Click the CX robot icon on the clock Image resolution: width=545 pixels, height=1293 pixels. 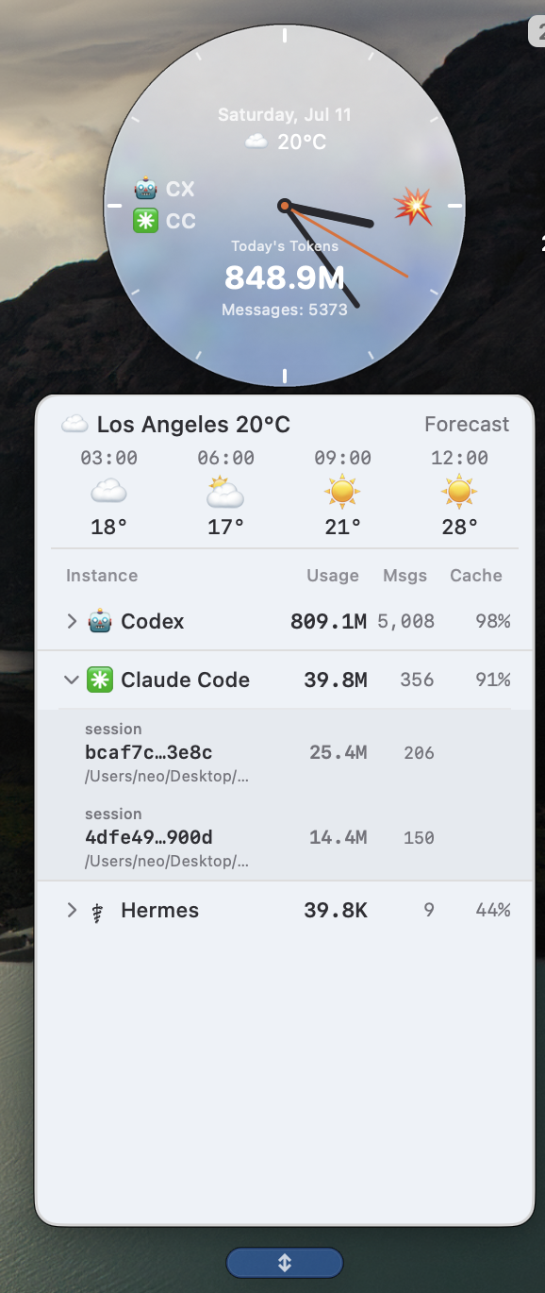point(146,189)
